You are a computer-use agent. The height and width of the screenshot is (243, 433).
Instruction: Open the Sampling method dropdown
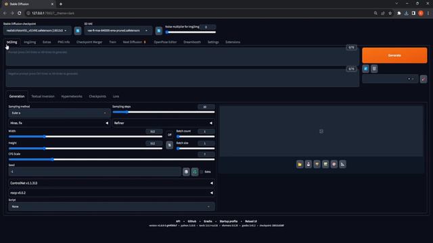[x=59, y=113]
